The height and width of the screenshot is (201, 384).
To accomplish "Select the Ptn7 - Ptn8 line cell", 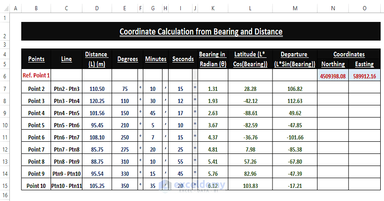I will (x=66, y=150).
